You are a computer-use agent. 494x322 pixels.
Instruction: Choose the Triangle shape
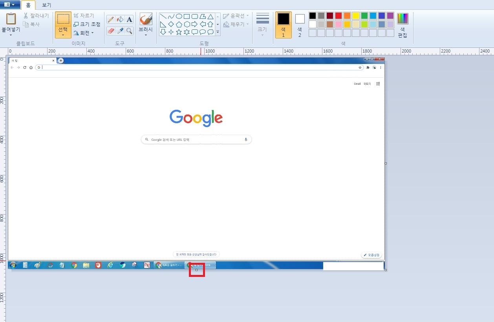click(x=210, y=16)
